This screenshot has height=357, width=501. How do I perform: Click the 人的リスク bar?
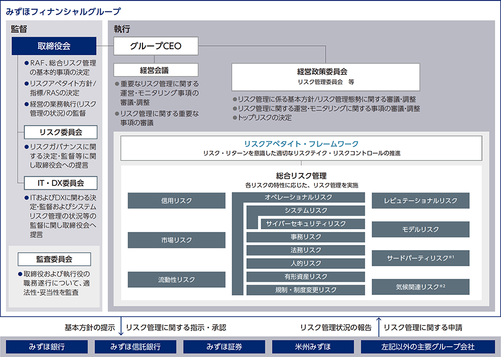[306, 264]
